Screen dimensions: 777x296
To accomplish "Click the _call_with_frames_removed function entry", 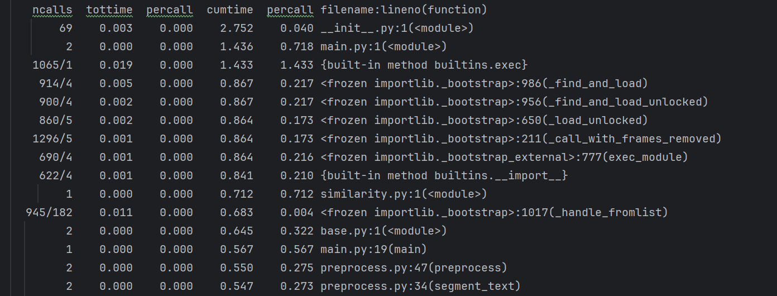I will click(x=521, y=139).
